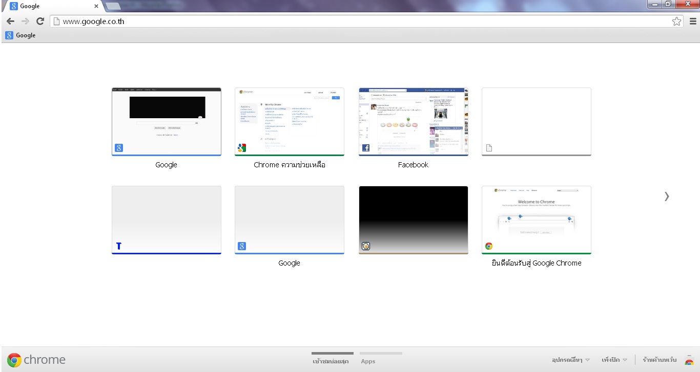
Task: Open the blank untitled page thumbnail
Action: [x=537, y=122]
